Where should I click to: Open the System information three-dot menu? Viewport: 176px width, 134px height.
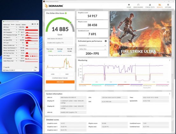tap(170, 94)
